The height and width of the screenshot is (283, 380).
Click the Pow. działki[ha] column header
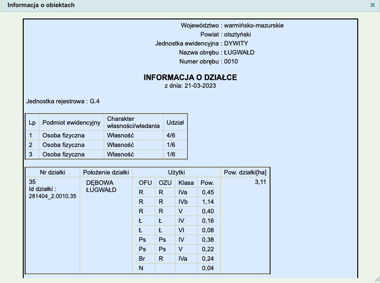point(245,172)
